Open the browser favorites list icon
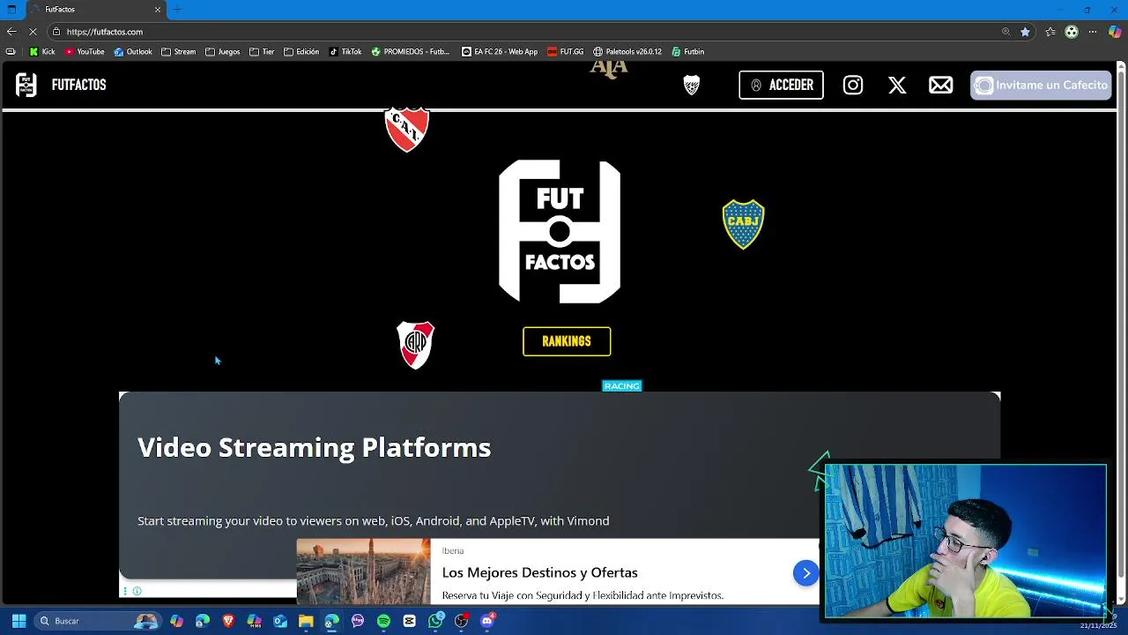Image resolution: width=1128 pixels, height=635 pixels. tap(1050, 32)
